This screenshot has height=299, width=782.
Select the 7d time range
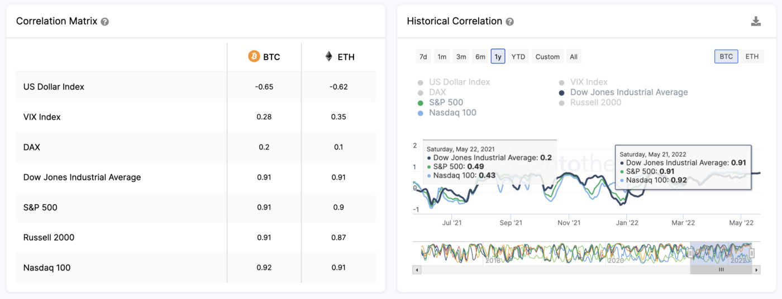click(423, 56)
